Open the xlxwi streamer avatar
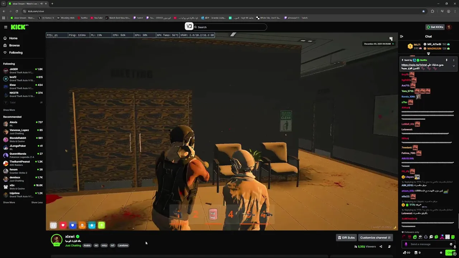Image resolution: width=459 pixels, height=258 pixels. tap(56, 240)
